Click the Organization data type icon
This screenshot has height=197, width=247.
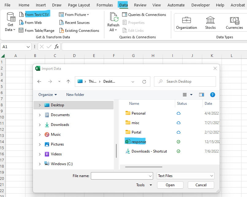click(x=186, y=20)
